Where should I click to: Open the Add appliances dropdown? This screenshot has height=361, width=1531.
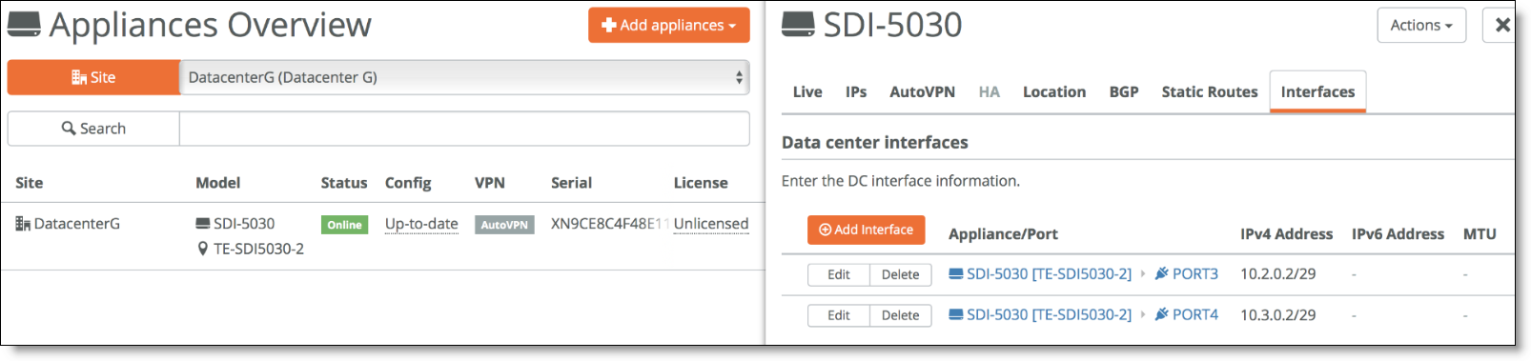(669, 25)
